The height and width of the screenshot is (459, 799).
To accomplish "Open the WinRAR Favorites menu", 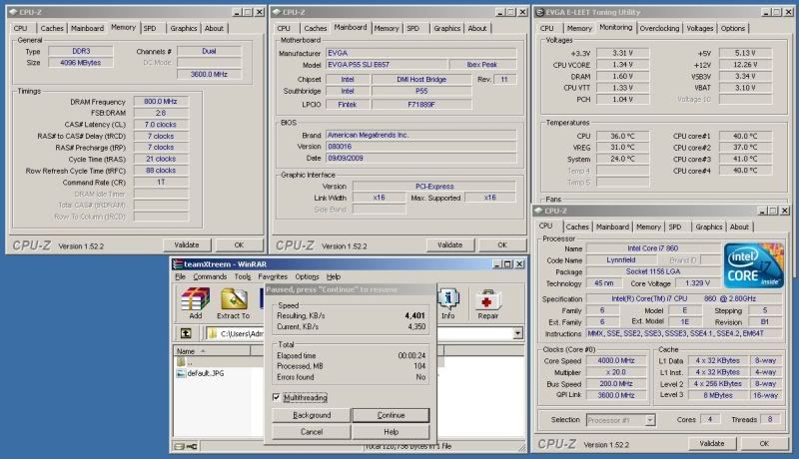I will 273,276.
